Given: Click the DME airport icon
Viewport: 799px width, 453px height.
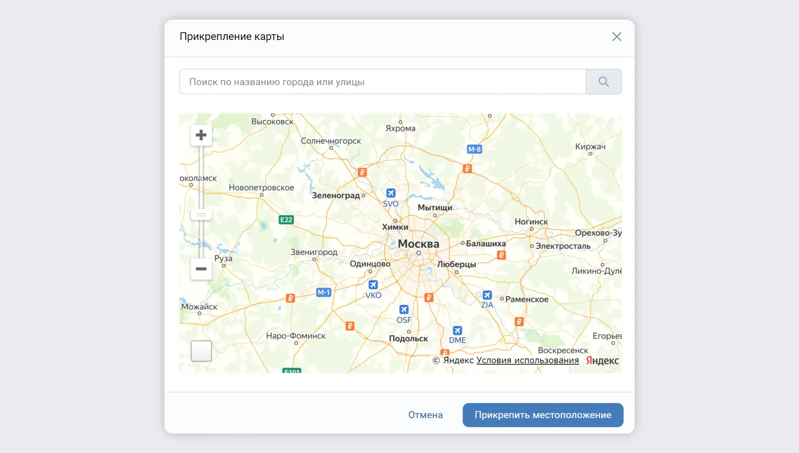Looking at the screenshot, I should pos(457,331).
